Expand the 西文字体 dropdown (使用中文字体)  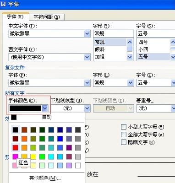tap(87, 57)
